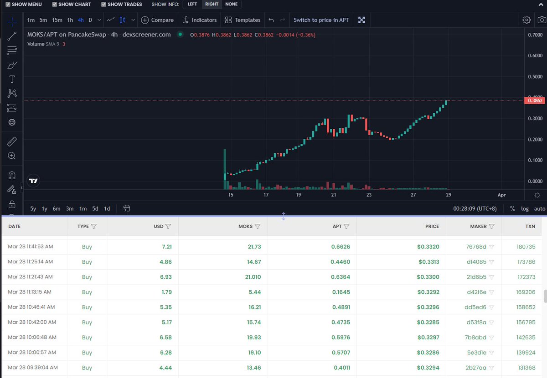
Task: Open the Fibonacci retracement tool
Action: pos(12,51)
